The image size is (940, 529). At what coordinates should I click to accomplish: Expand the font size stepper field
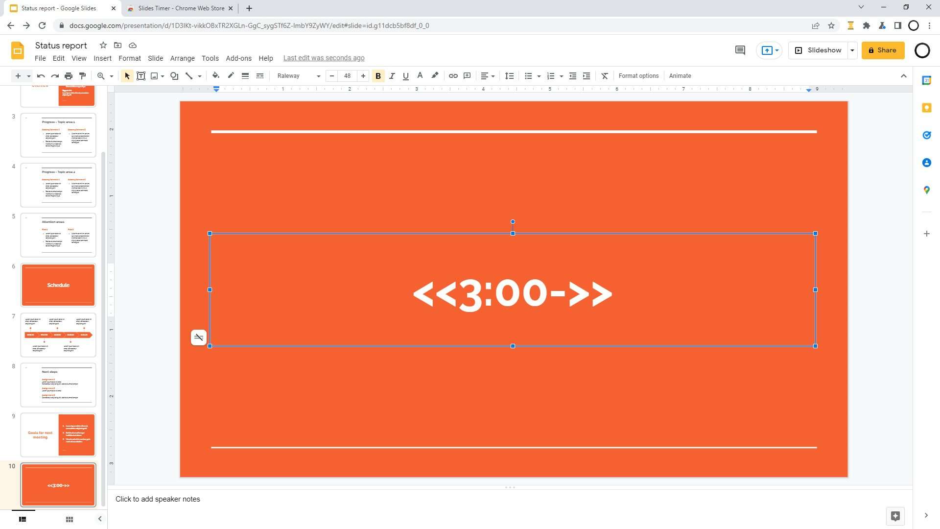click(x=363, y=75)
